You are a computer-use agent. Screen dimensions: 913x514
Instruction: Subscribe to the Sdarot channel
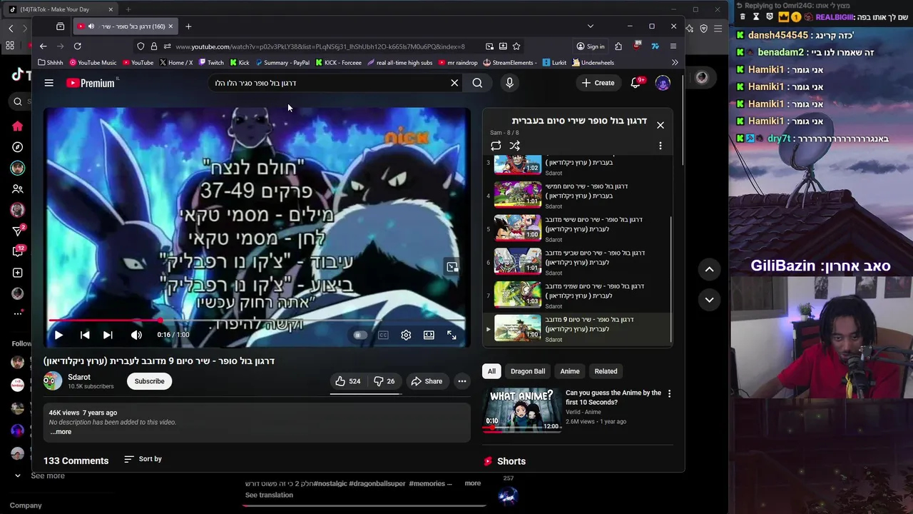pos(150,381)
